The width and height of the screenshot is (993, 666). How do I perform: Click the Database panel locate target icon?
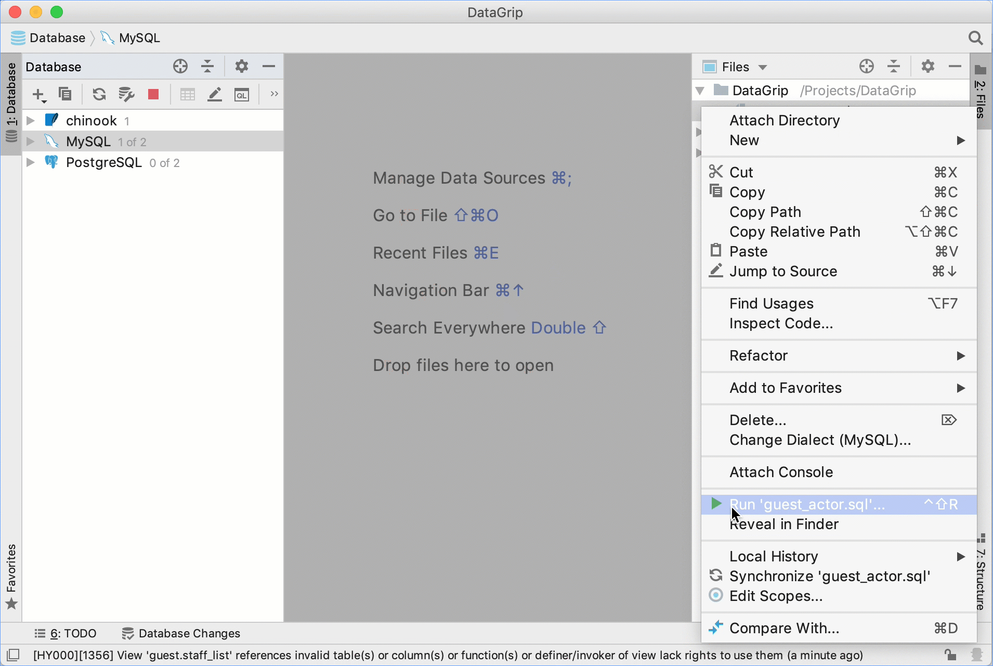pos(180,66)
